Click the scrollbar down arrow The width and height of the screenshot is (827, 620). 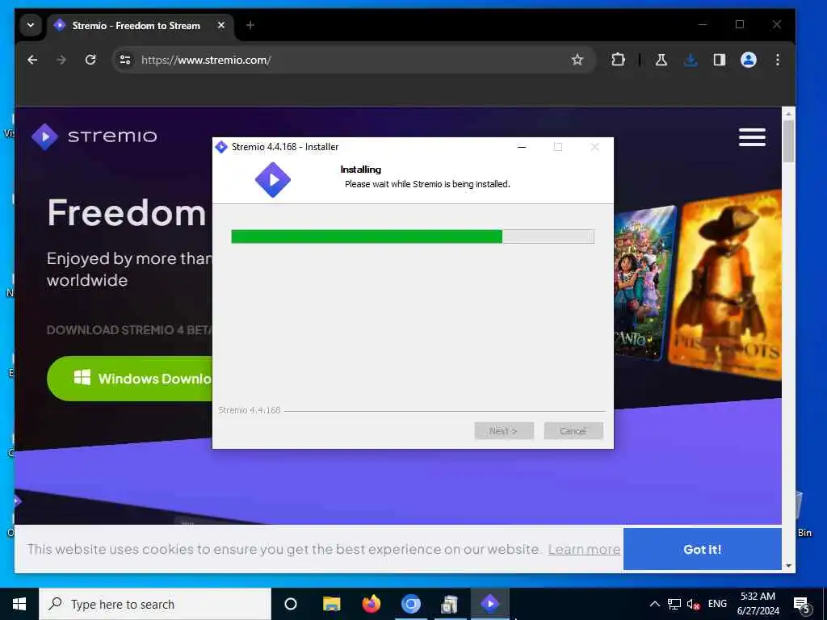pos(788,566)
